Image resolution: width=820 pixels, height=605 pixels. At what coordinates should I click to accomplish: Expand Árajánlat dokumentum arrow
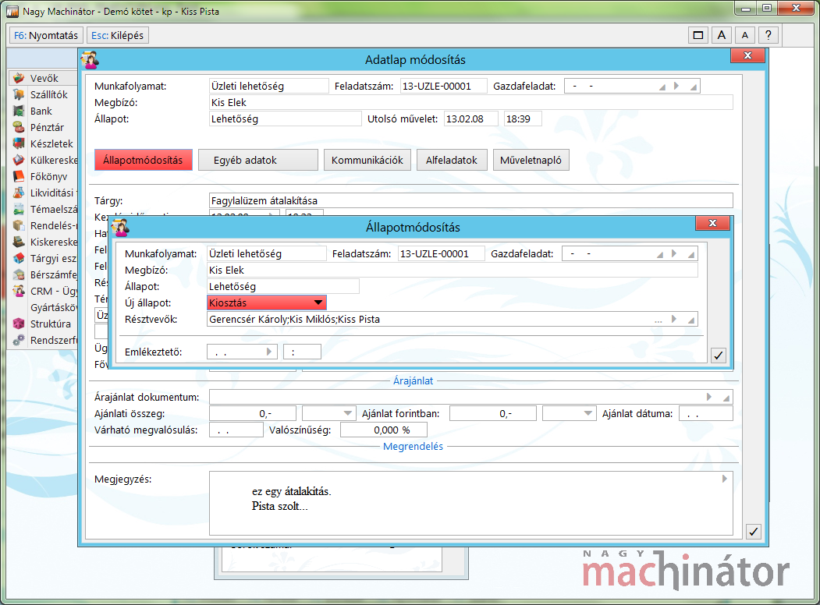pyautogui.click(x=709, y=397)
